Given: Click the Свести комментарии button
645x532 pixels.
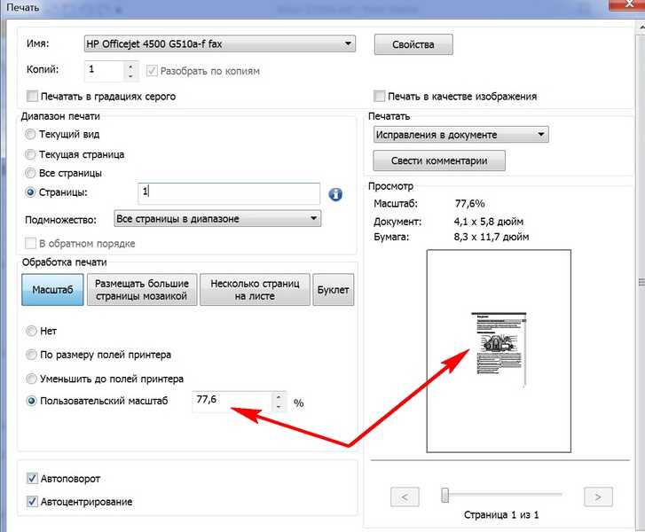Looking at the screenshot, I should pos(439,160).
